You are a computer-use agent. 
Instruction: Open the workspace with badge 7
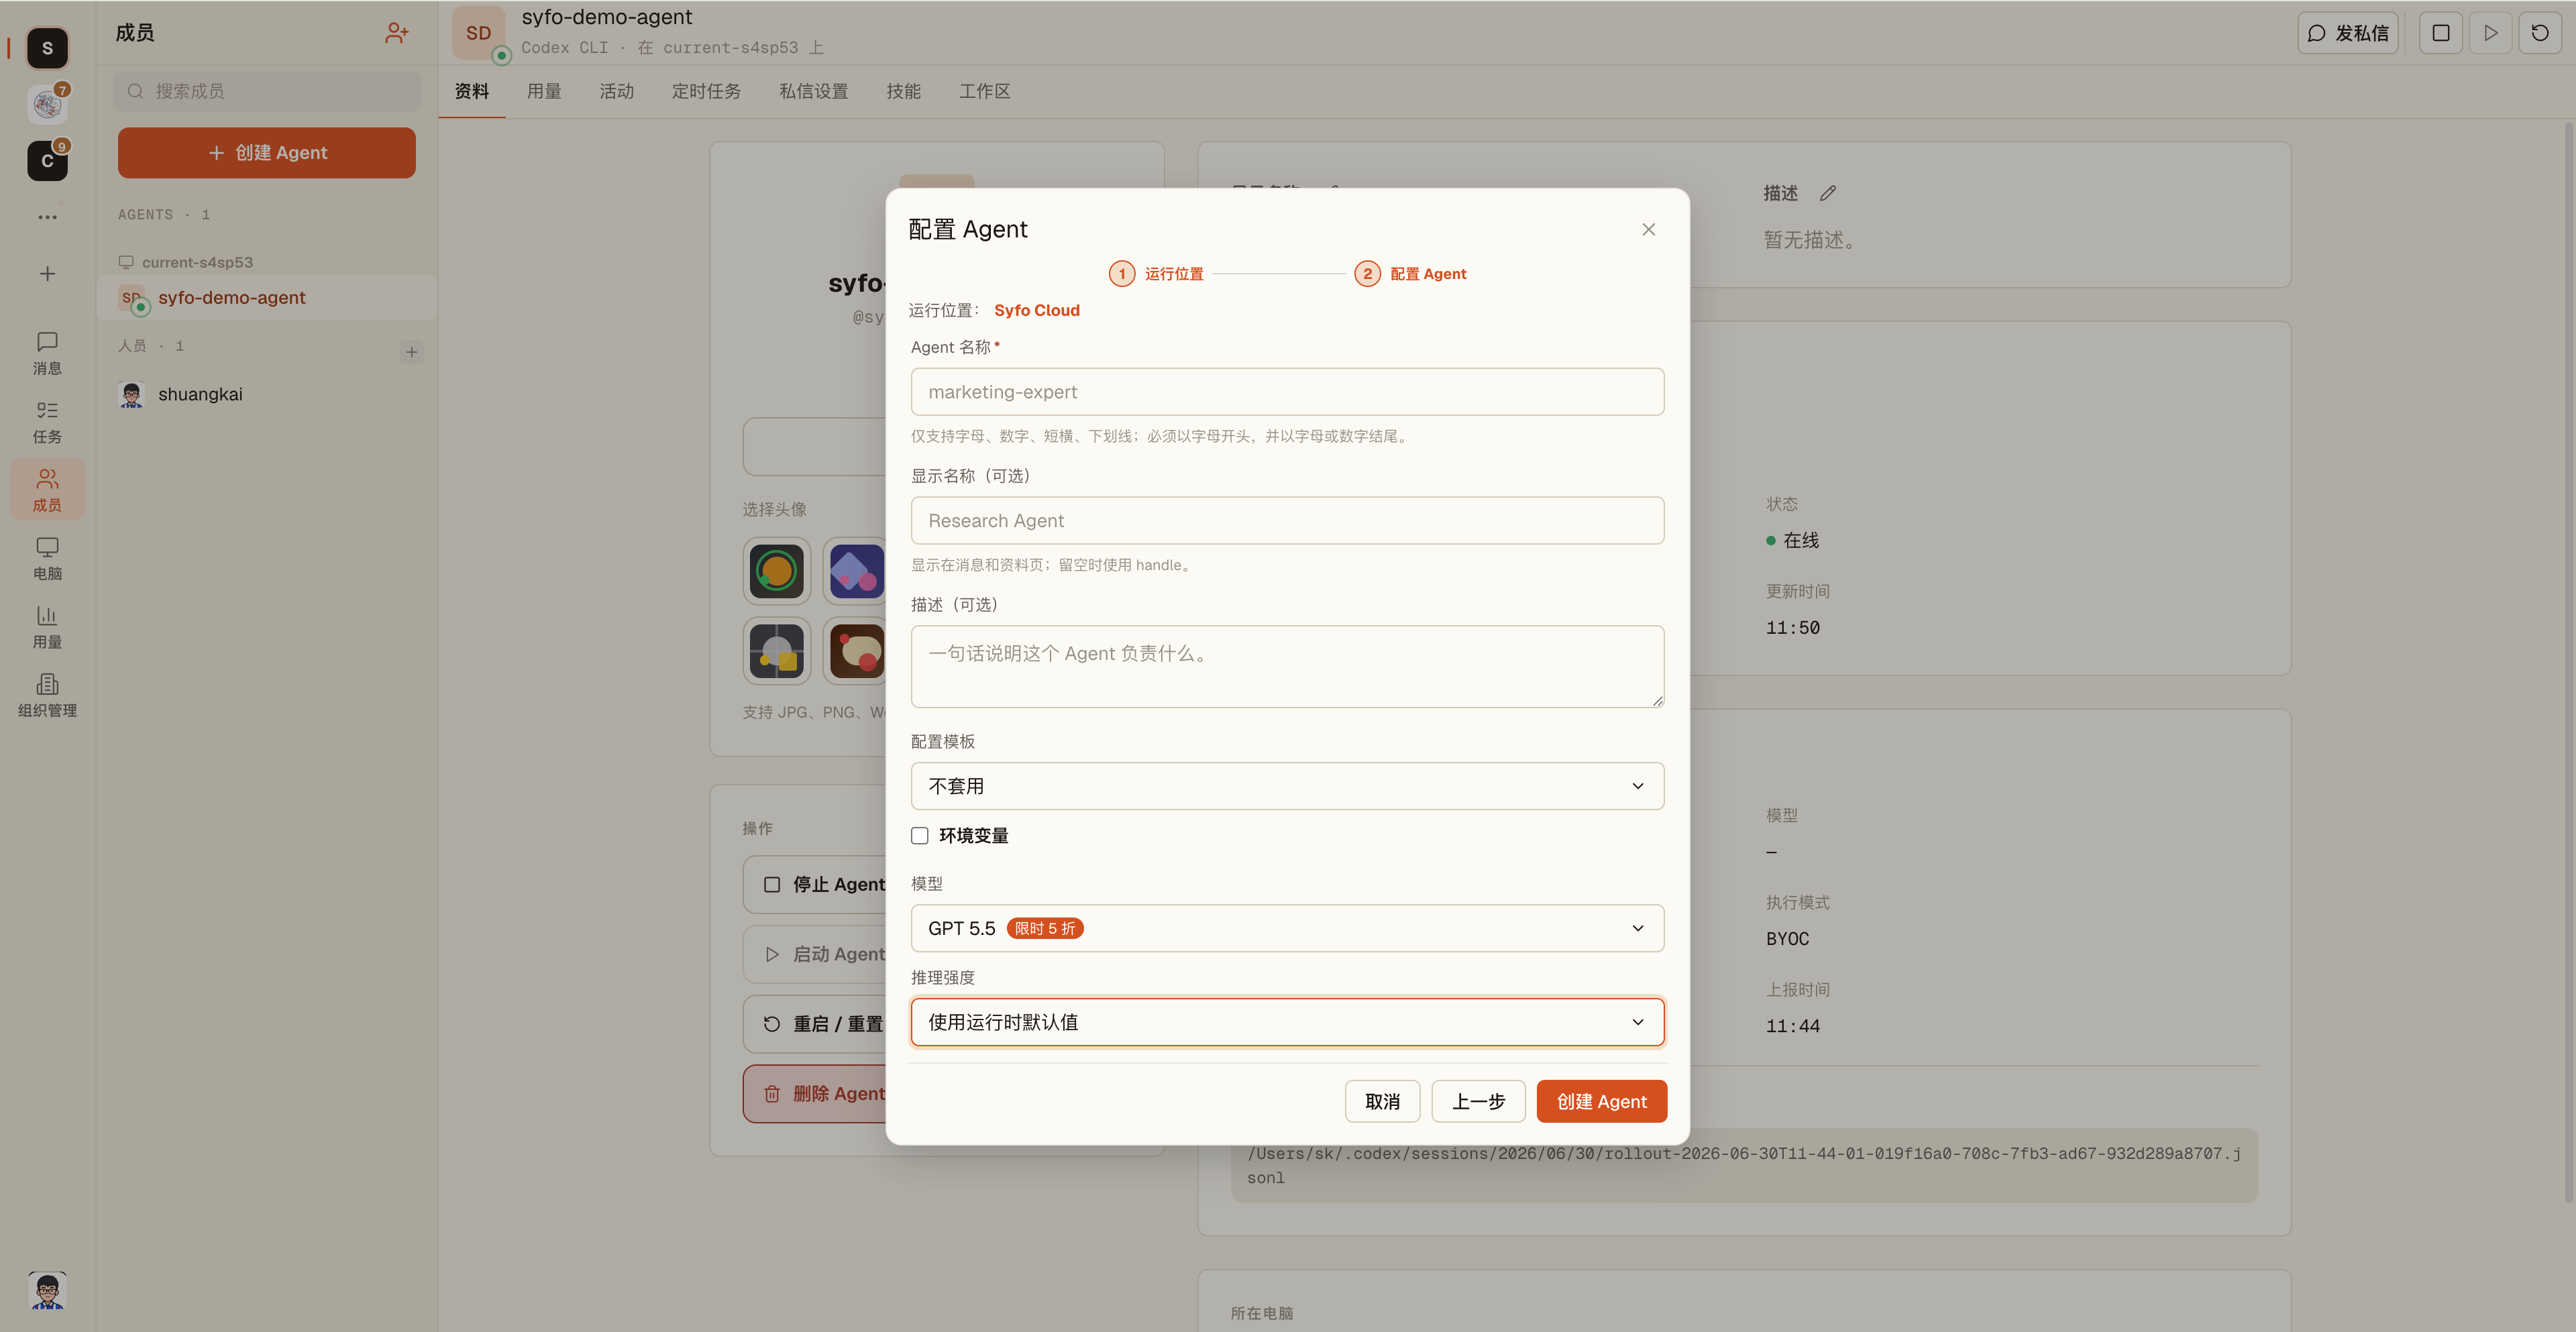[47, 104]
